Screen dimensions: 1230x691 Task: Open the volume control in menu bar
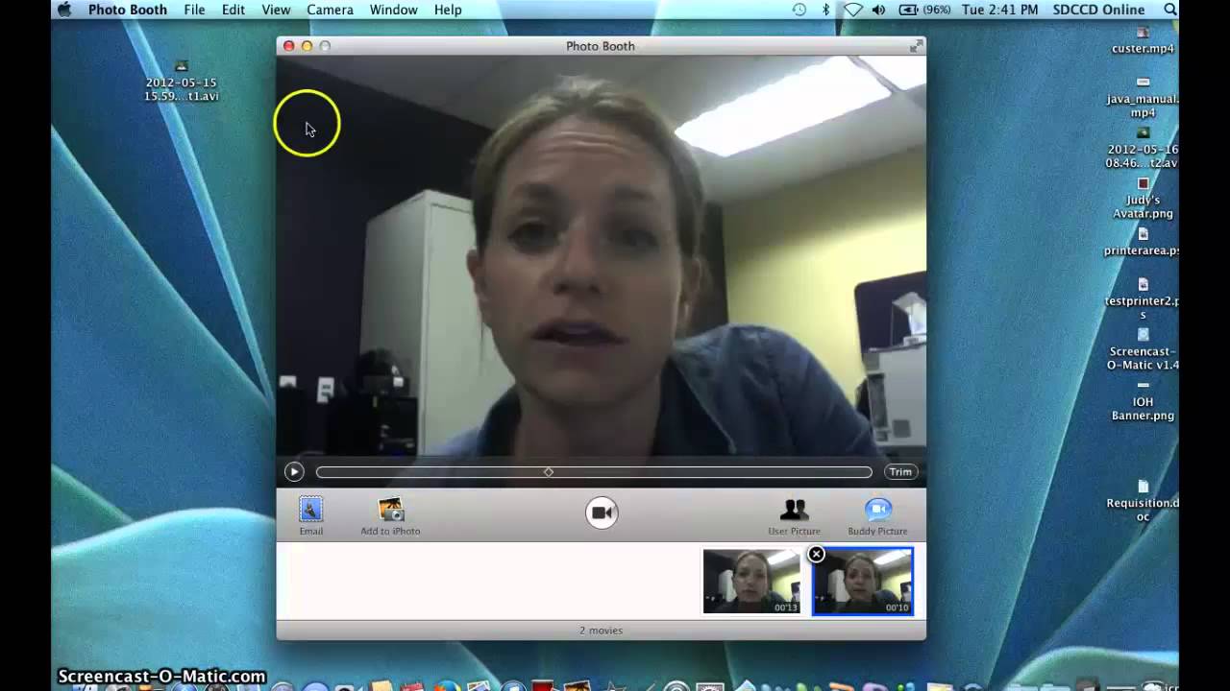(x=878, y=10)
